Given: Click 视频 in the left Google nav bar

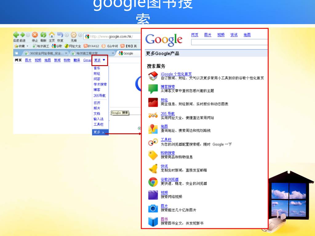Looking at the screenshot, I should (38, 60).
